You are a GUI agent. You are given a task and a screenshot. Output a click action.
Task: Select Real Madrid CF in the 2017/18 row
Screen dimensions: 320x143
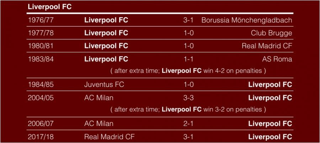[x=109, y=137]
